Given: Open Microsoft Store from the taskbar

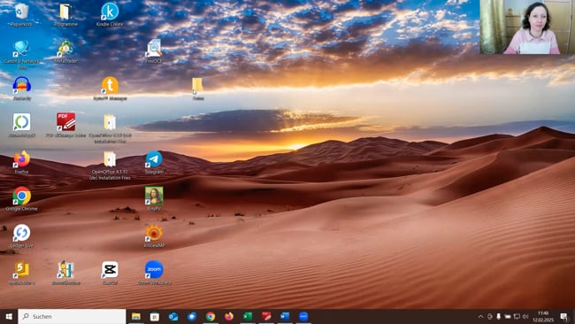Looking at the screenshot, I should pyautogui.click(x=155, y=316).
